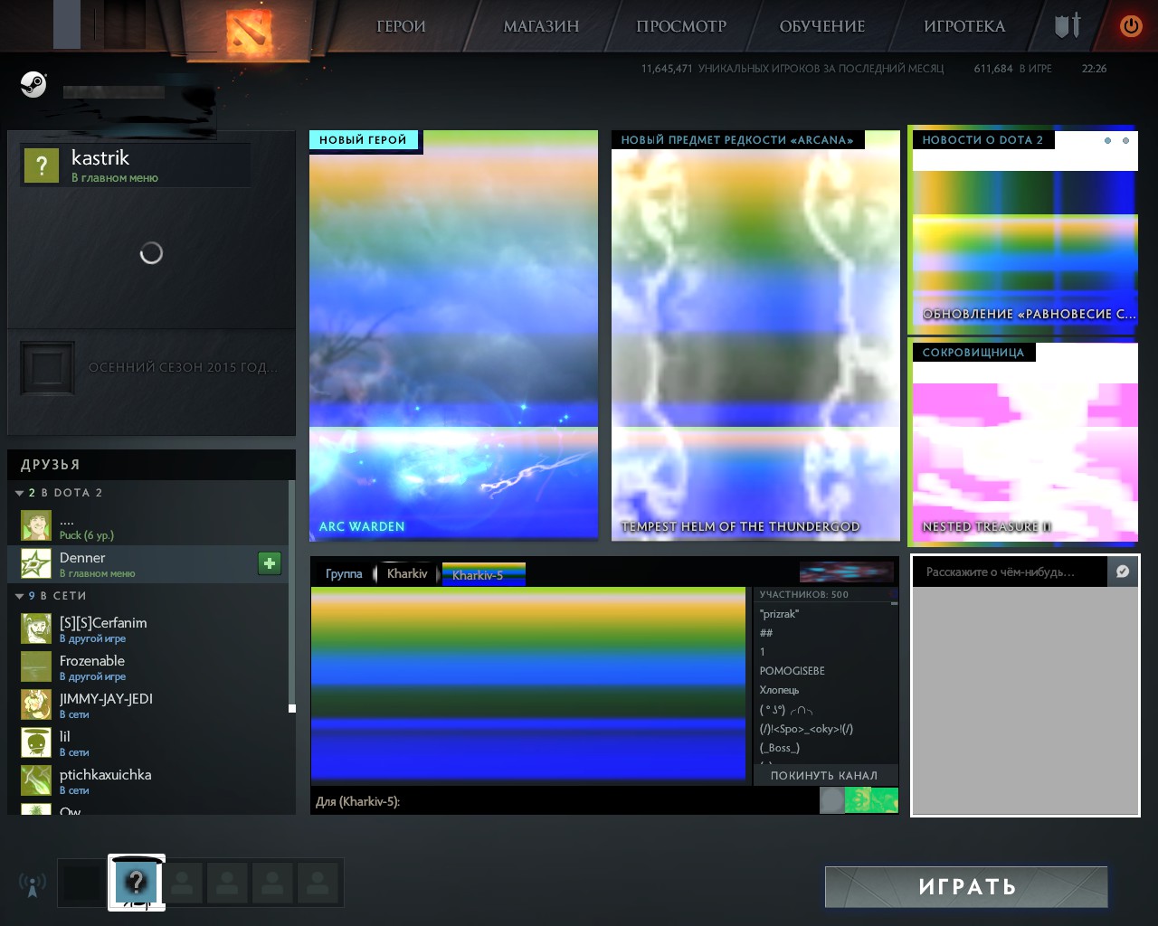Select friend name JIMMY-JAY-JEDI
1158x926 pixels.
[x=106, y=699]
